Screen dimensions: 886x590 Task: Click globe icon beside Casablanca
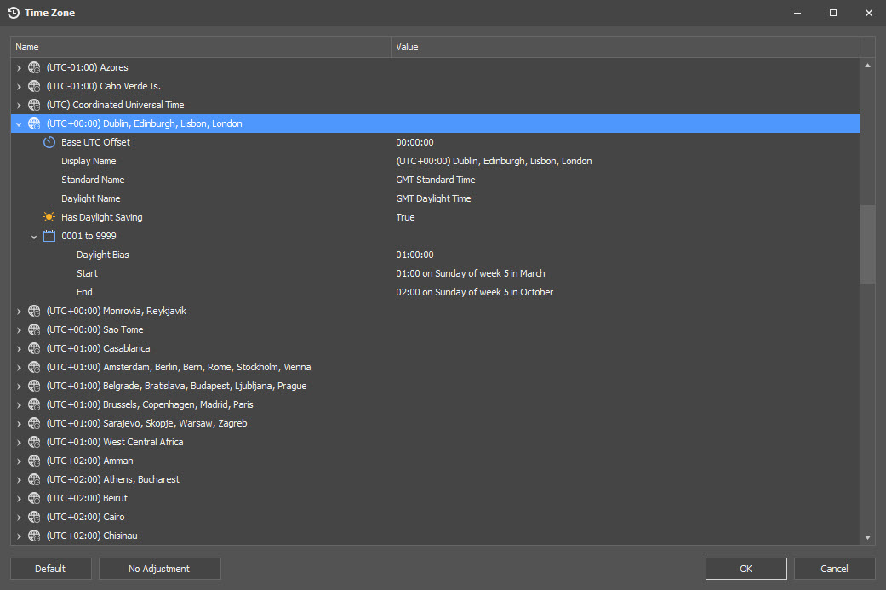point(34,348)
